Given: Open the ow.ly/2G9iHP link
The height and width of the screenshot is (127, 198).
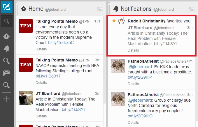Looking at the screenshot, I should click(x=140, y=77).
